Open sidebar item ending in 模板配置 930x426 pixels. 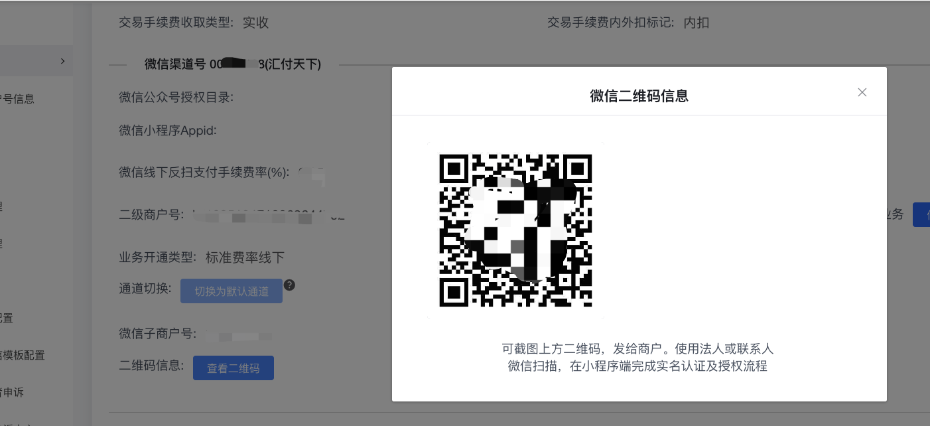23,355
